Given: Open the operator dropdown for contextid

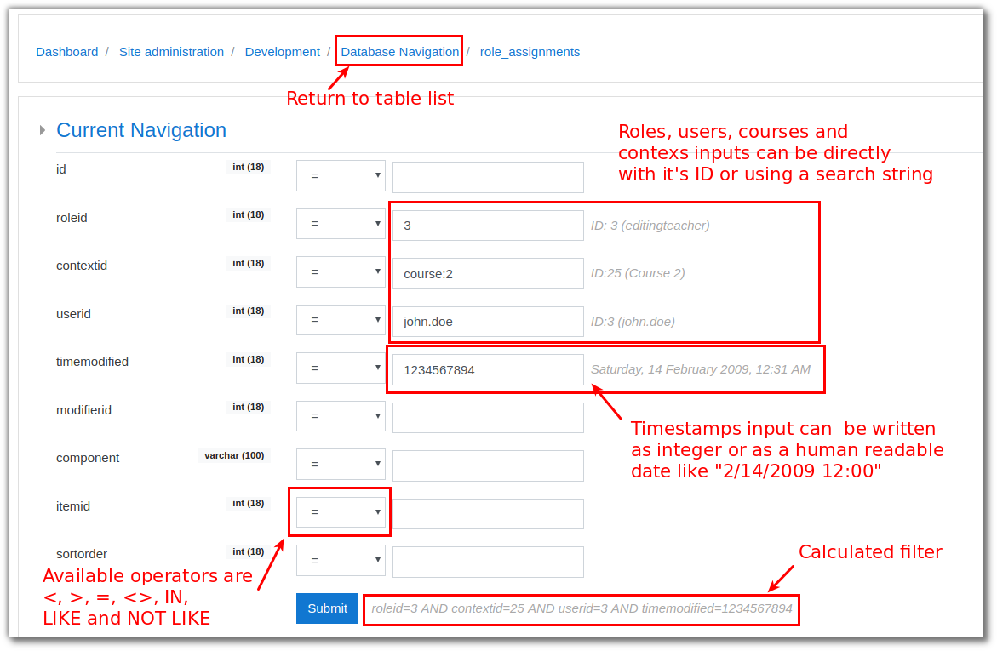Looking at the screenshot, I should tap(341, 272).
